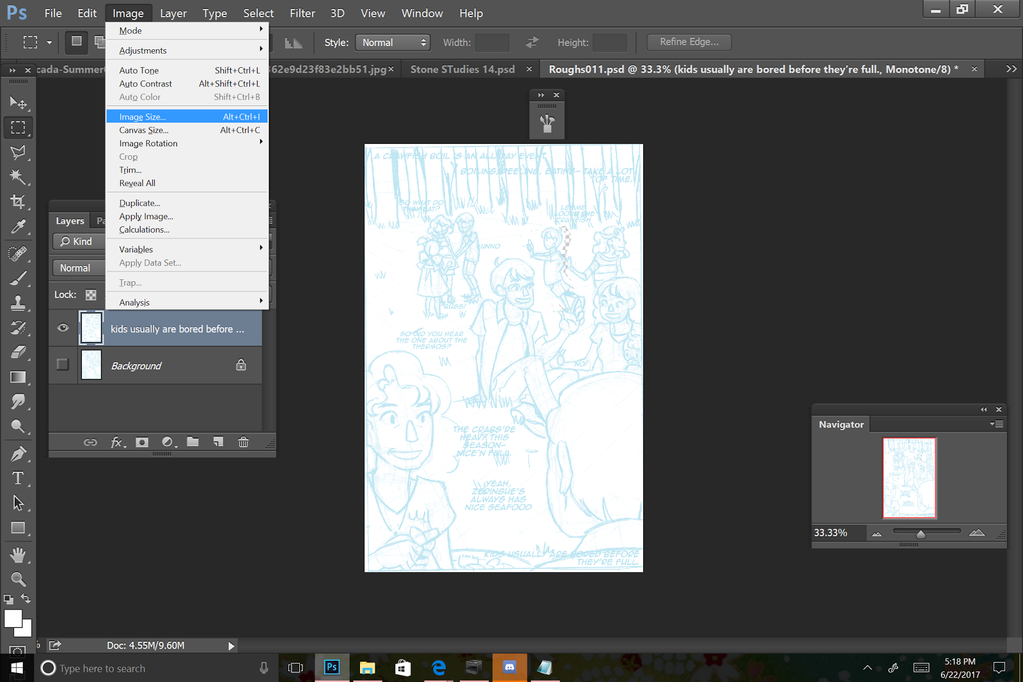The image size is (1023, 682).
Task: Add a layer style with fx icon
Action: coord(118,442)
